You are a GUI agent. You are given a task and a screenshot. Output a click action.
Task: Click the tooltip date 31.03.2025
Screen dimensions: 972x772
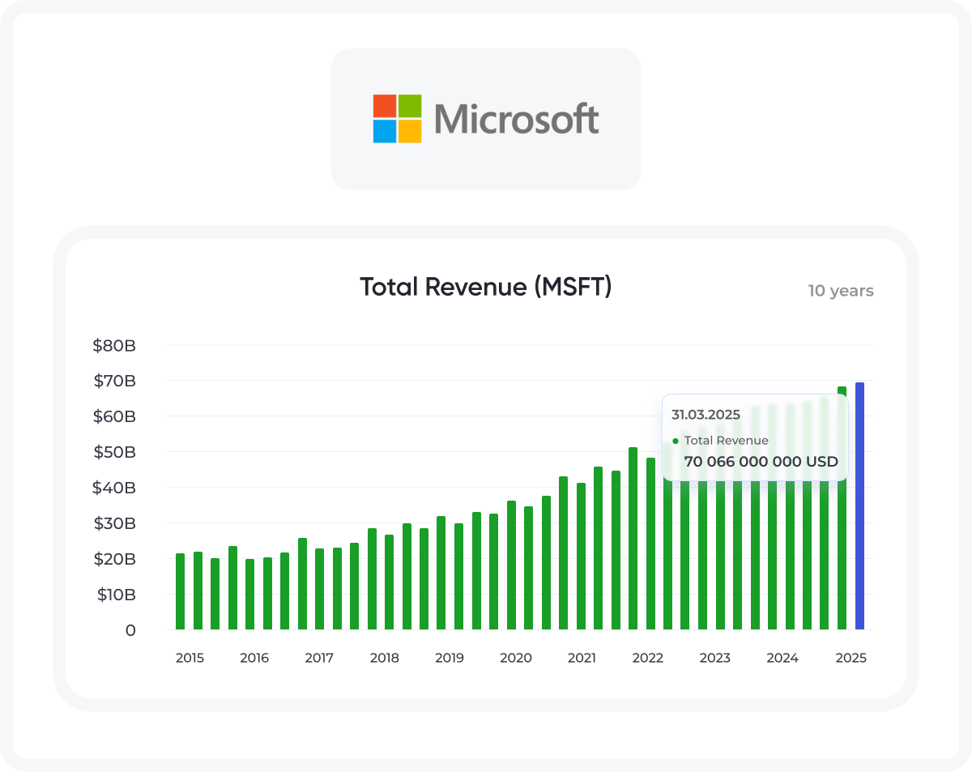706,415
